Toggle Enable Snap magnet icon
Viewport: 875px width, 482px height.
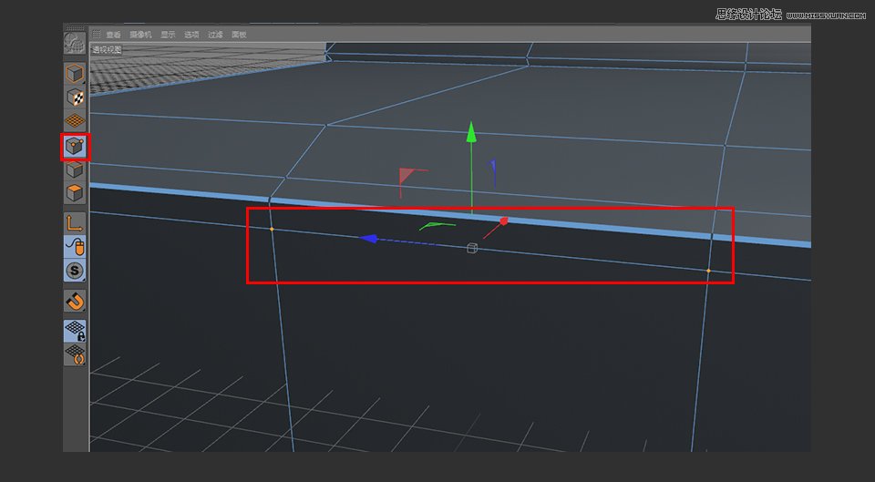(75, 300)
